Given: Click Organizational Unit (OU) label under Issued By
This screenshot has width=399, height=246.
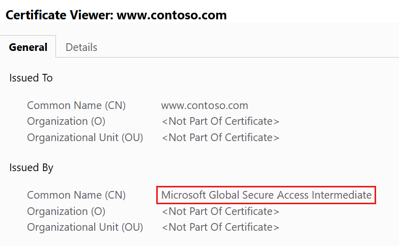Looking at the screenshot, I should pos(85,227).
